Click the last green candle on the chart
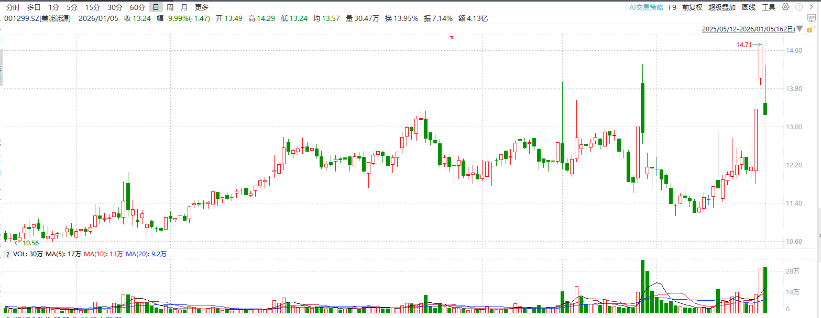The image size is (821, 318). click(x=765, y=109)
